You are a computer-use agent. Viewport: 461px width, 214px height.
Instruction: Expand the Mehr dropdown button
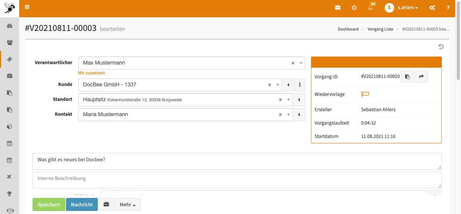click(x=127, y=204)
